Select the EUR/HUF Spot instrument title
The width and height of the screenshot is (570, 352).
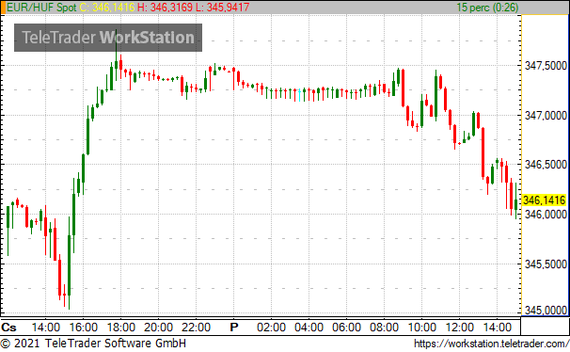pos(41,8)
